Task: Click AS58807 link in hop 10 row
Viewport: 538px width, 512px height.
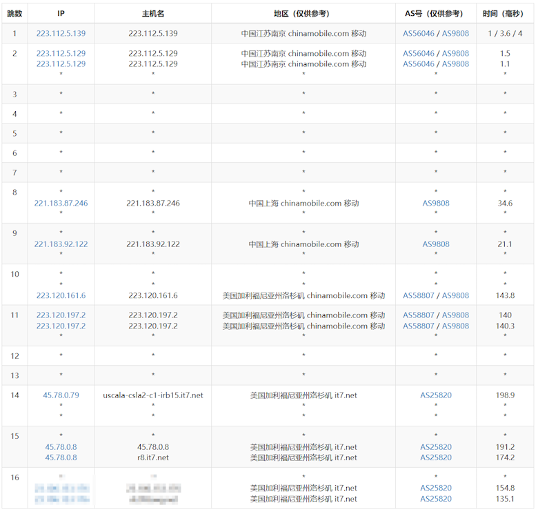Action: click(x=418, y=295)
